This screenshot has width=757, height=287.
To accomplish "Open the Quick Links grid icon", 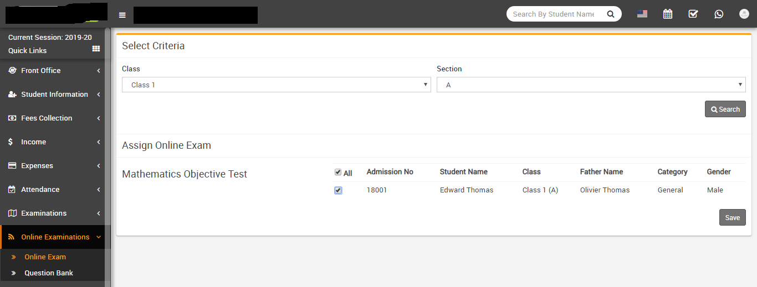I will (96, 49).
